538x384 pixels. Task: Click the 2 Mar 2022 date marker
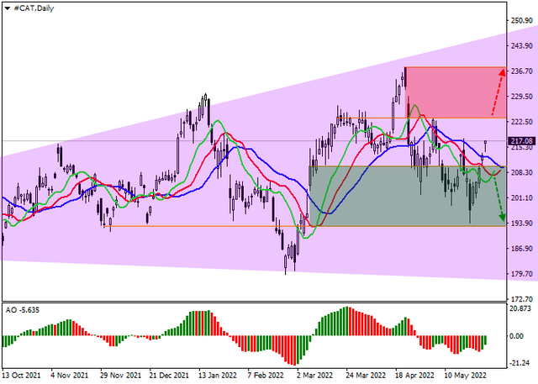[314, 376]
